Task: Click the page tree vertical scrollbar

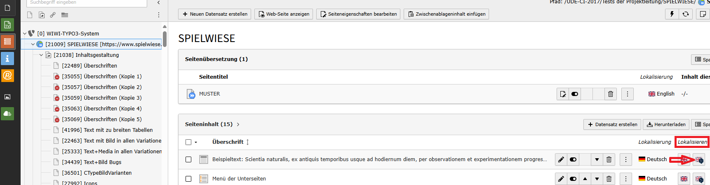Action: point(165,39)
